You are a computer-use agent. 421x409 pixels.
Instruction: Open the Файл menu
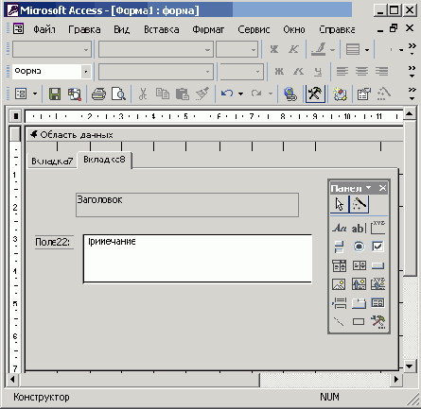coord(44,29)
